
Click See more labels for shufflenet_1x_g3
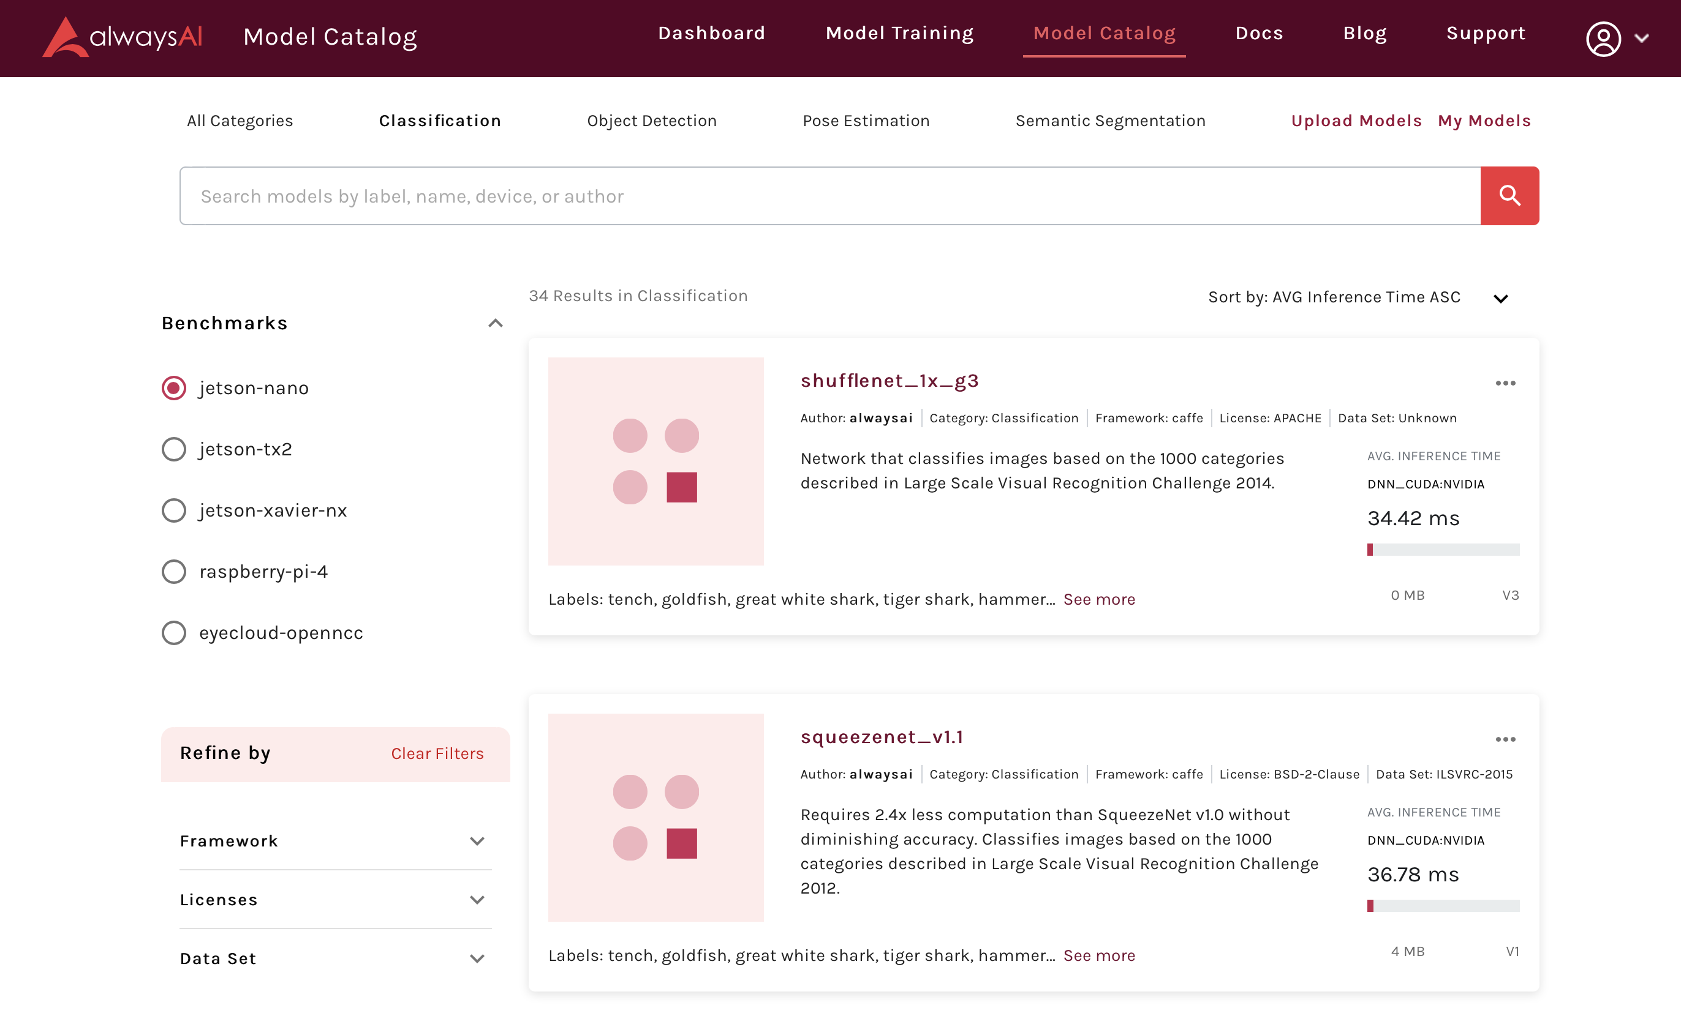pyautogui.click(x=1099, y=599)
